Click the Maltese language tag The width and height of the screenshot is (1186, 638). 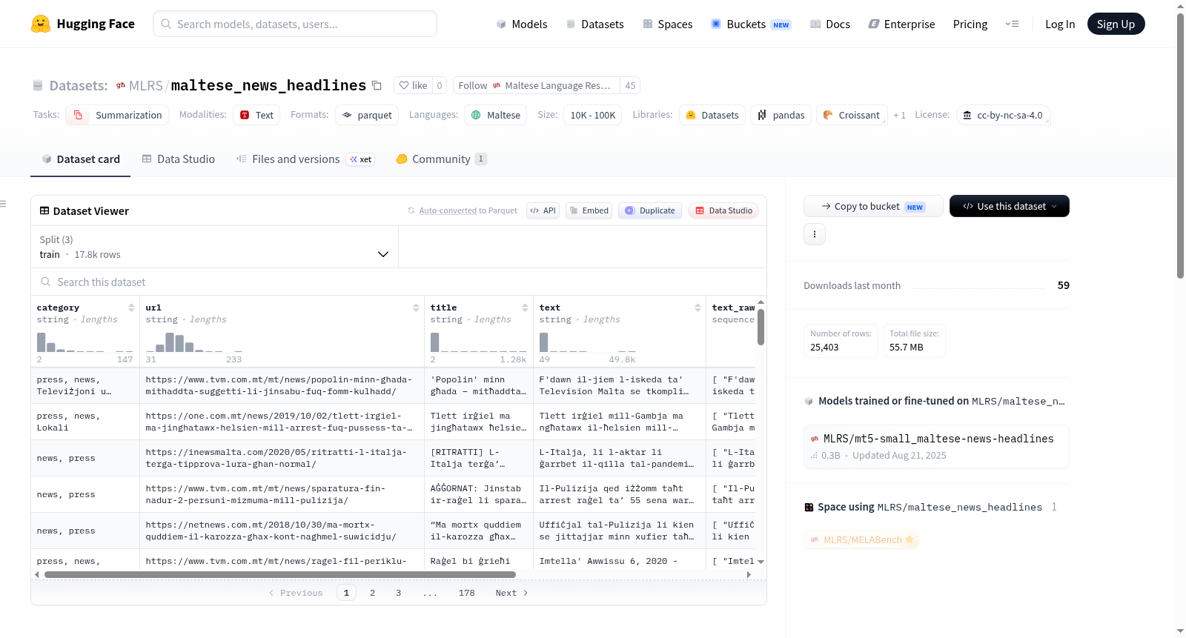[x=496, y=115]
